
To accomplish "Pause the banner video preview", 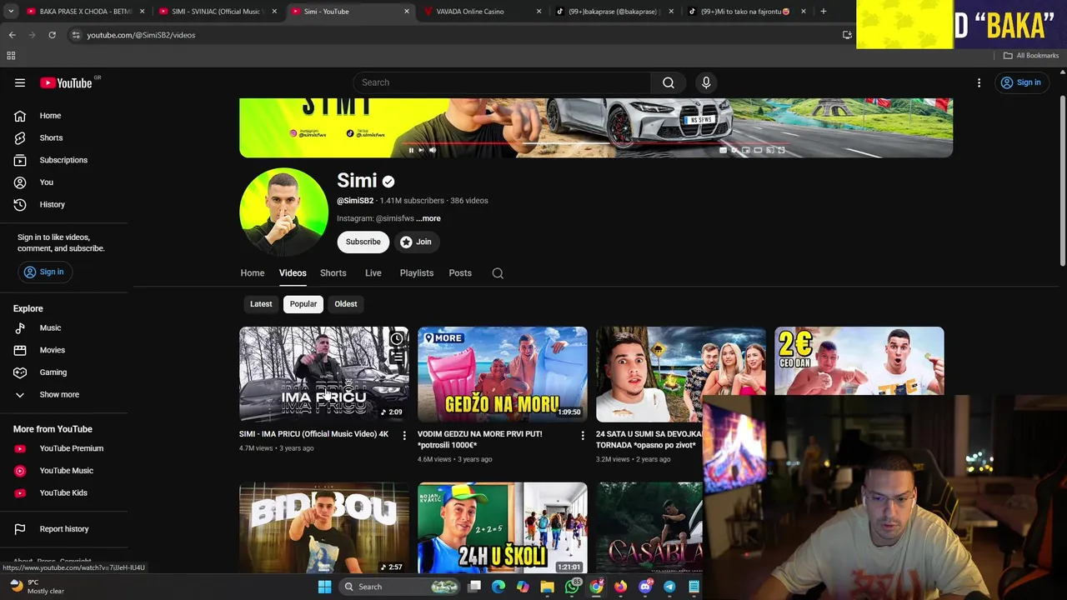I will point(411,150).
